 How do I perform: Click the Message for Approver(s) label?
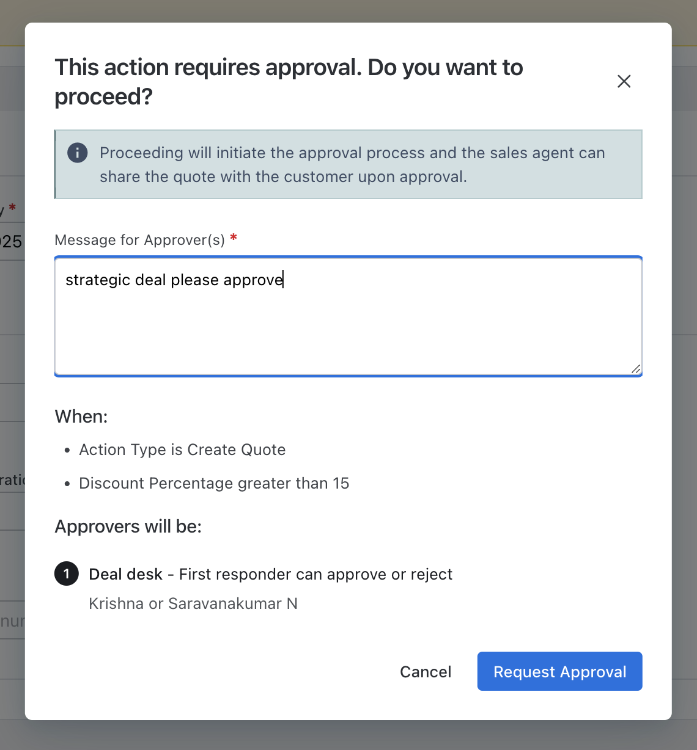[139, 240]
